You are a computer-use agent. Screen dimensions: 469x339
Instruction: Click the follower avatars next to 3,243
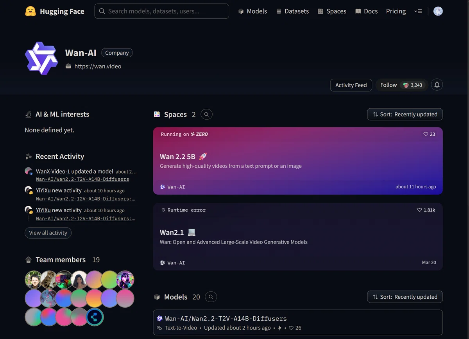406,85
